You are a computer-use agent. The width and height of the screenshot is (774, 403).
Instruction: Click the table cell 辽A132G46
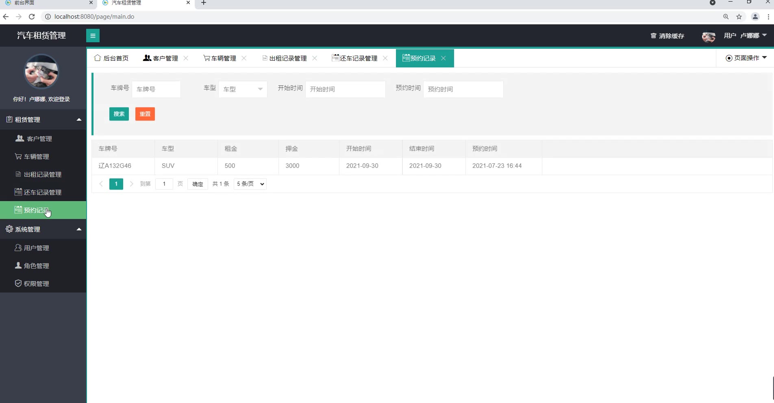(123, 166)
